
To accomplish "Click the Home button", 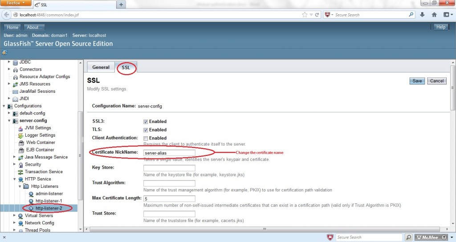I will (x=12, y=27).
